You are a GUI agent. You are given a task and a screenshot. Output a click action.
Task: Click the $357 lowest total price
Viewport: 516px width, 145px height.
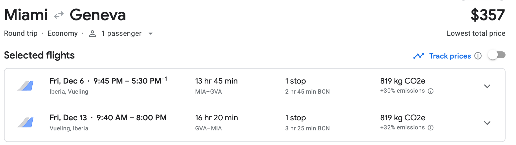click(x=488, y=15)
